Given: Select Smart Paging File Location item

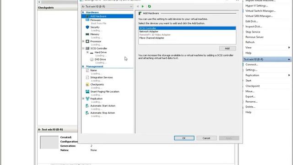Looking at the screenshot, I should tap(105, 92).
